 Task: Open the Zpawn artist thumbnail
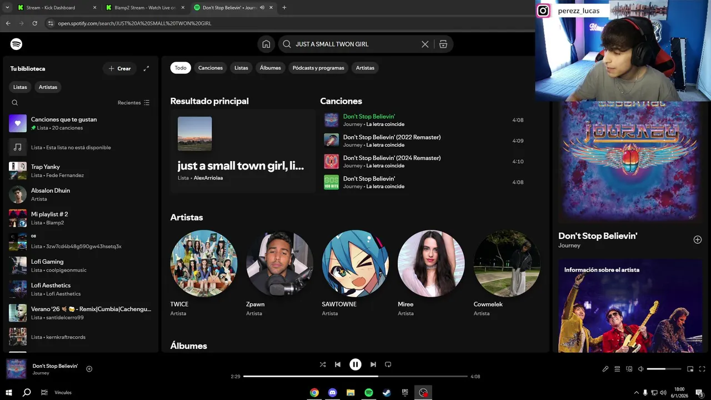coord(279,263)
